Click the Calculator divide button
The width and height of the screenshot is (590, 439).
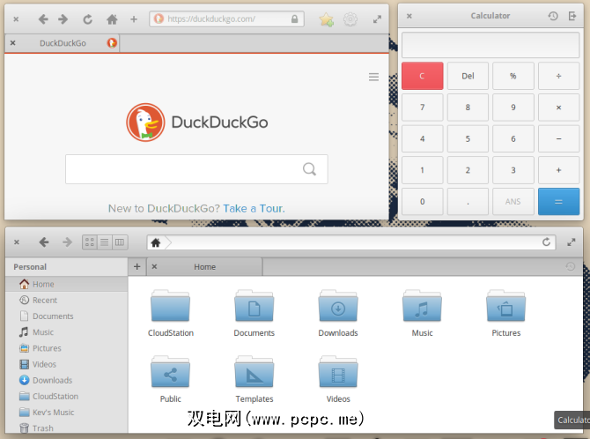(x=559, y=76)
